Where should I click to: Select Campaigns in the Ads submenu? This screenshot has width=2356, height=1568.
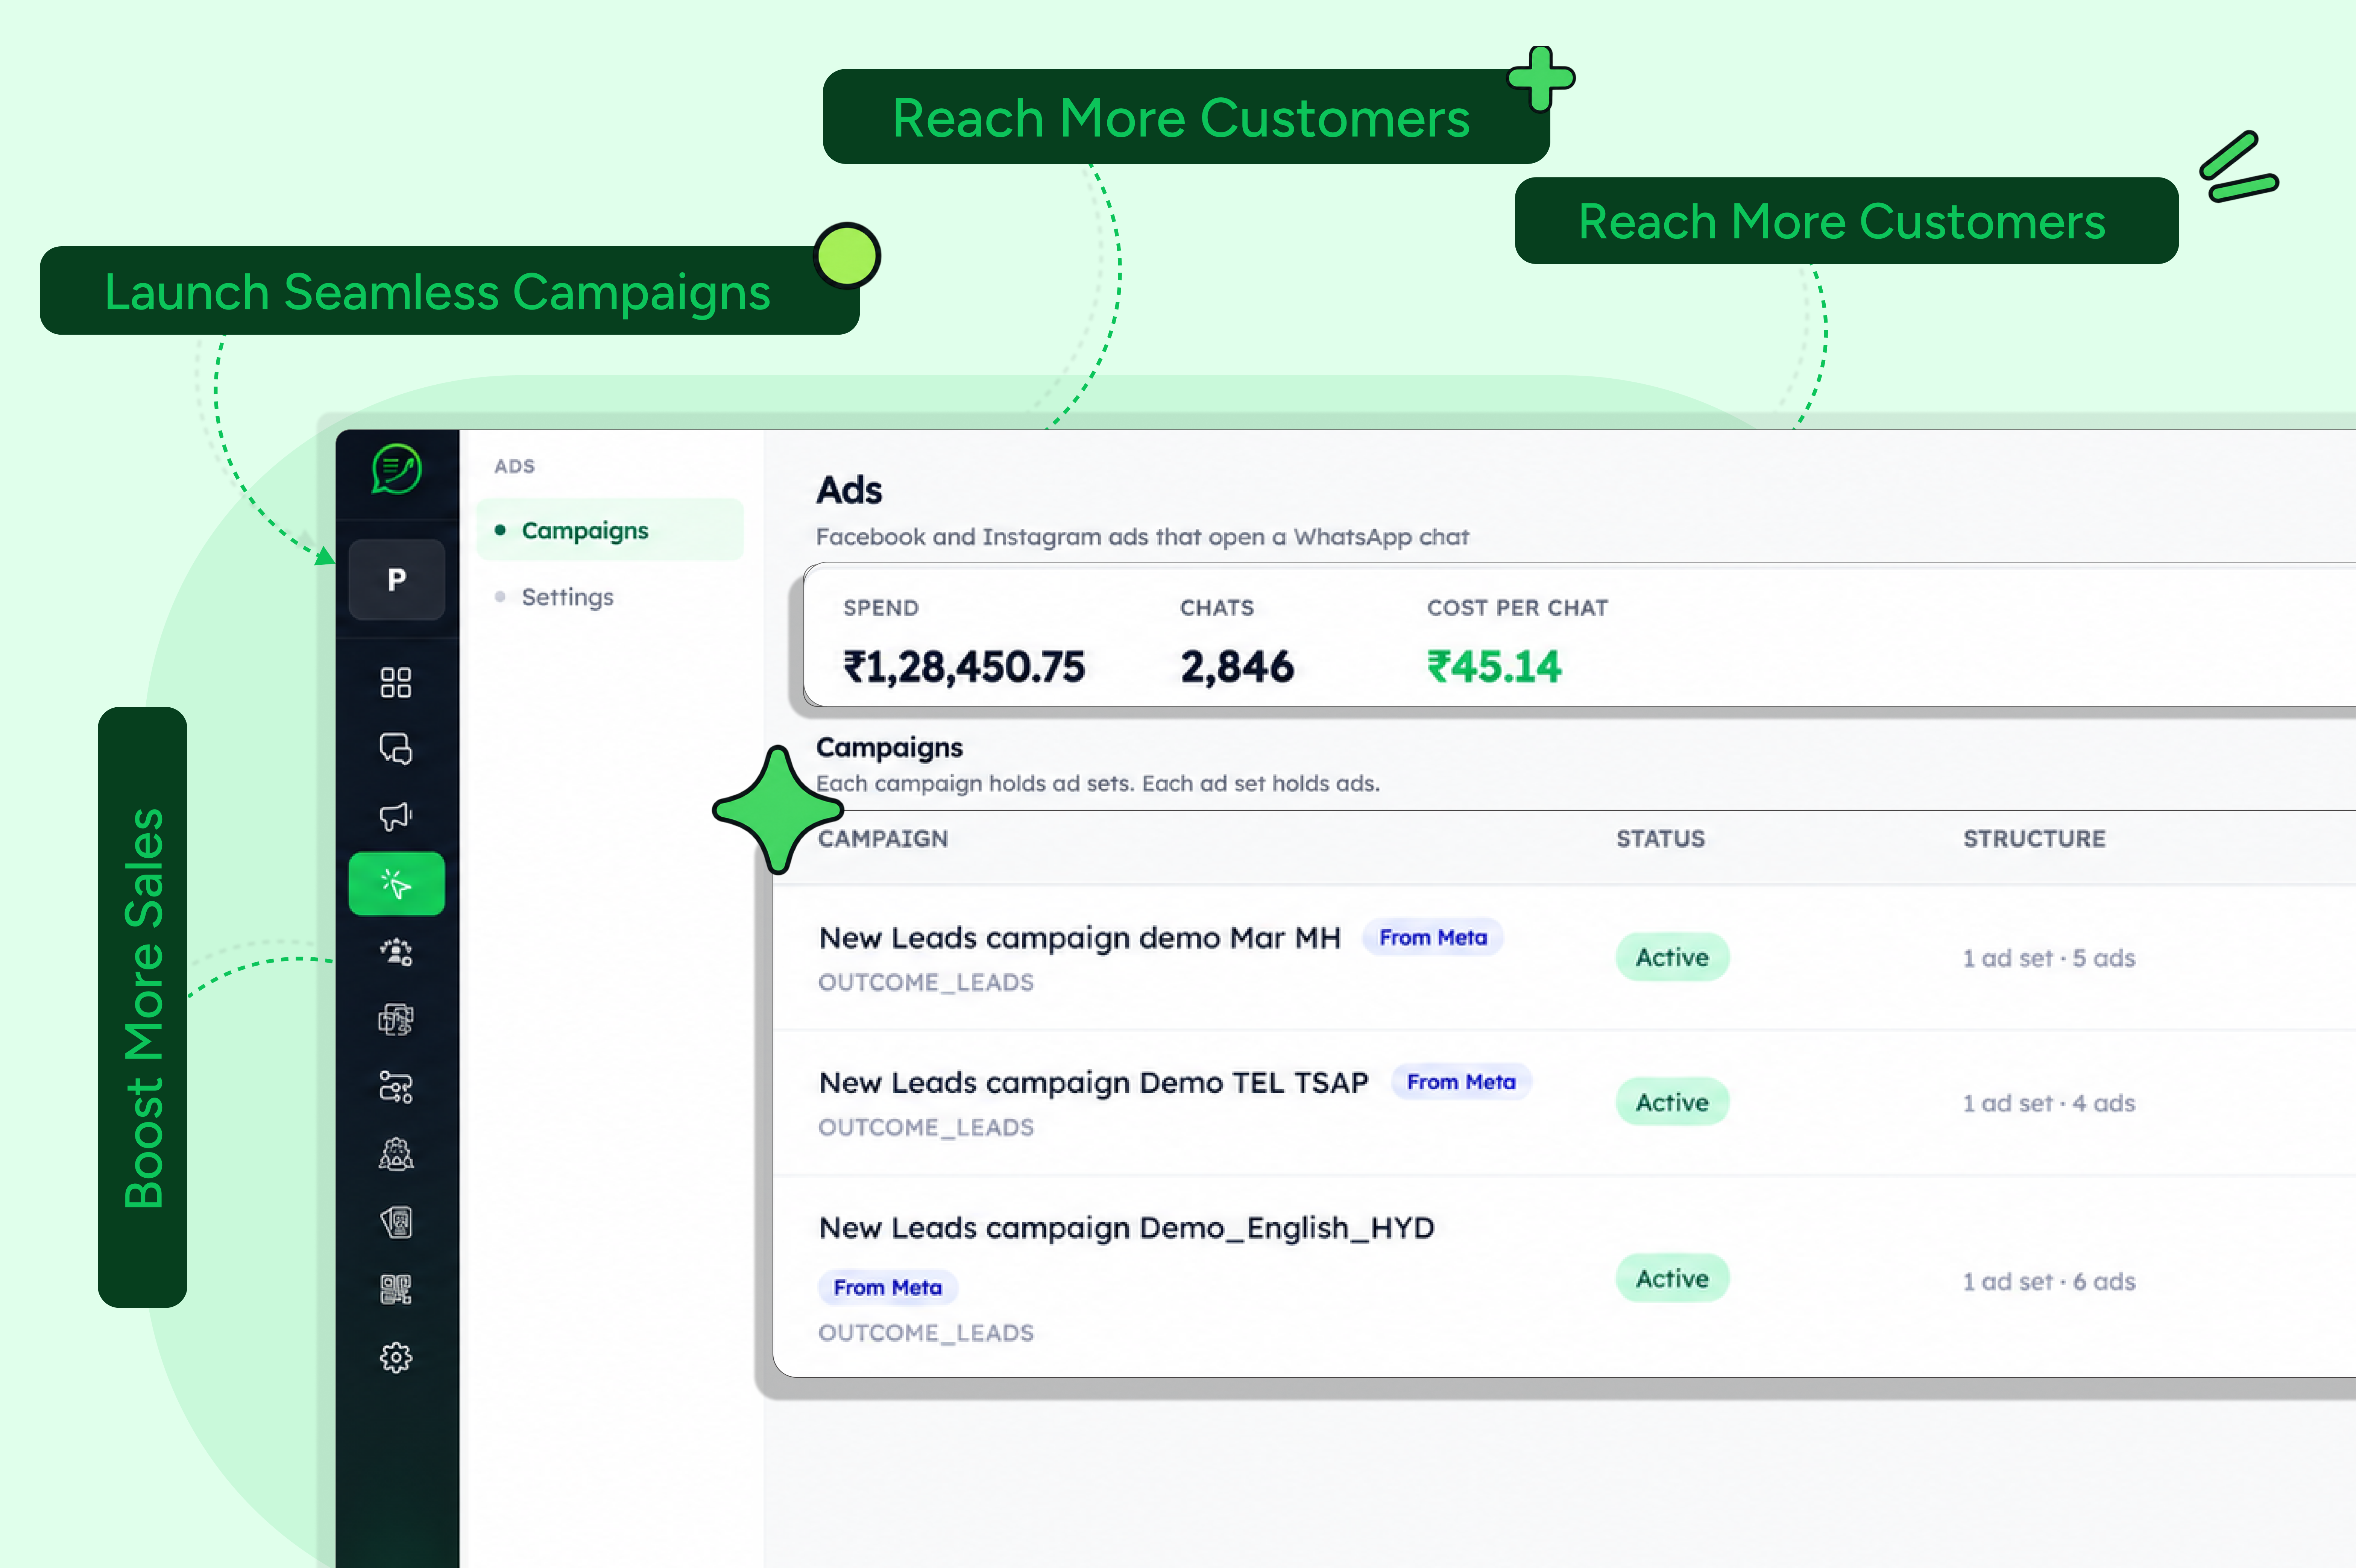[610, 530]
